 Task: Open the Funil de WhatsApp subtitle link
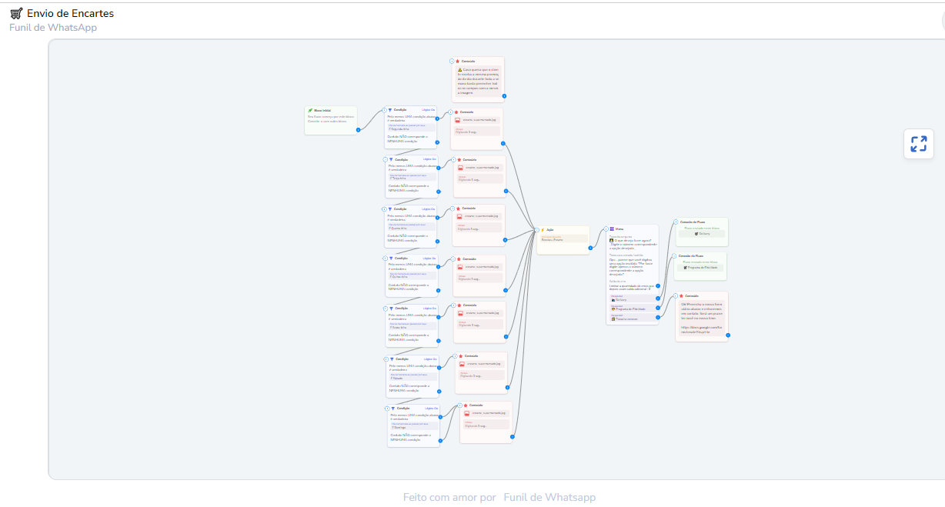(x=53, y=28)
